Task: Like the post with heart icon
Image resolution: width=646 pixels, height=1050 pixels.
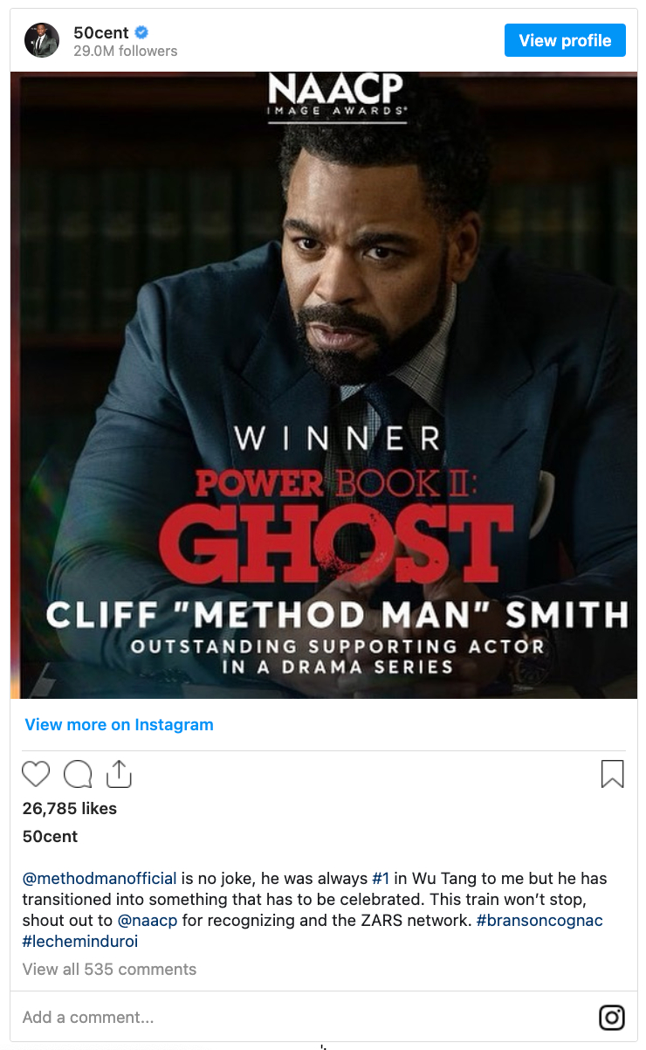Action: [36, 774]
